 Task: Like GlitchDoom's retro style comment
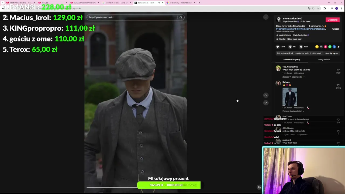pos(338,131)
